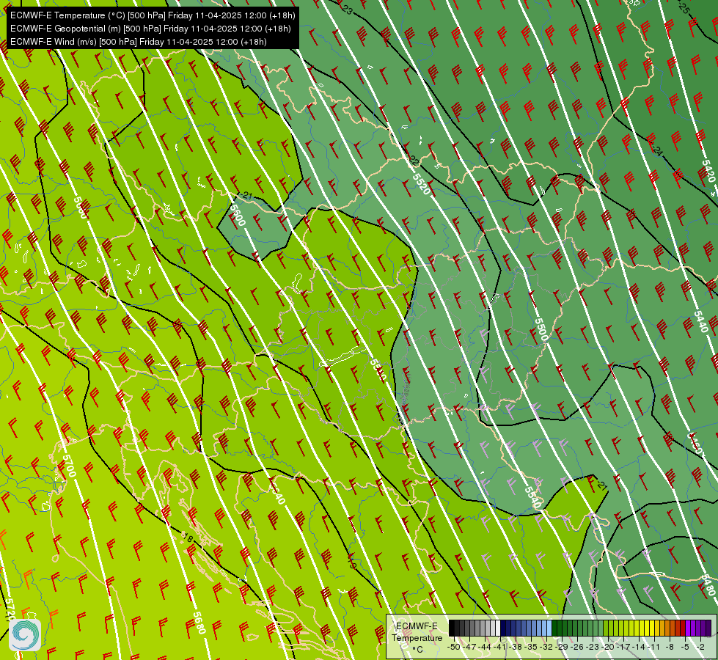Click legend tick label -14
Image resolution: width=718 pixels, height=660 pixels.
639,647
